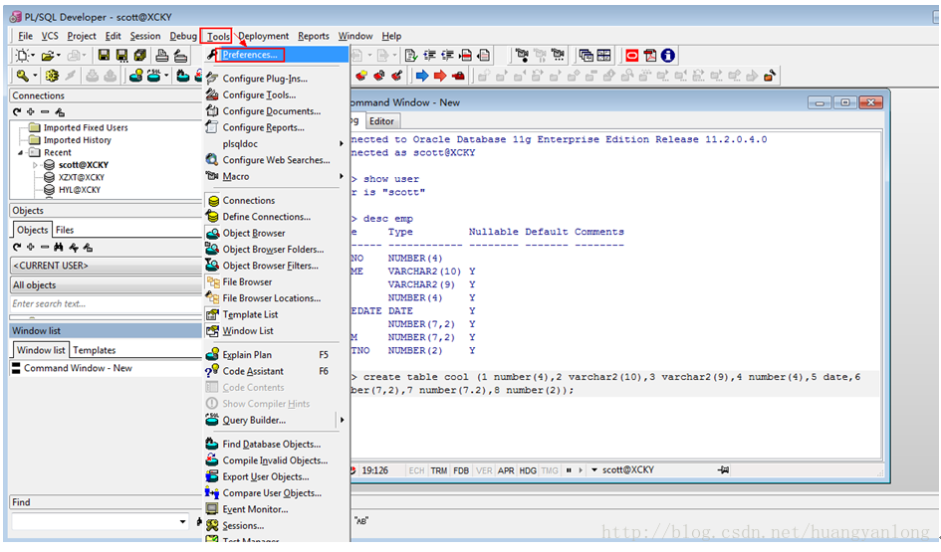Open the connection dropdown arrow beside scott@XCKY
The width and height of the screenshot is (941, 552).
(594, 470)
